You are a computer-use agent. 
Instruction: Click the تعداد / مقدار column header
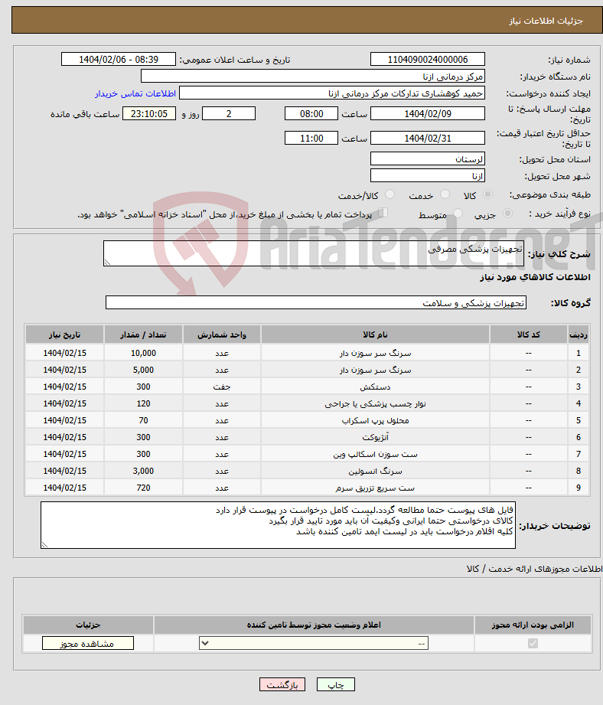143,335
